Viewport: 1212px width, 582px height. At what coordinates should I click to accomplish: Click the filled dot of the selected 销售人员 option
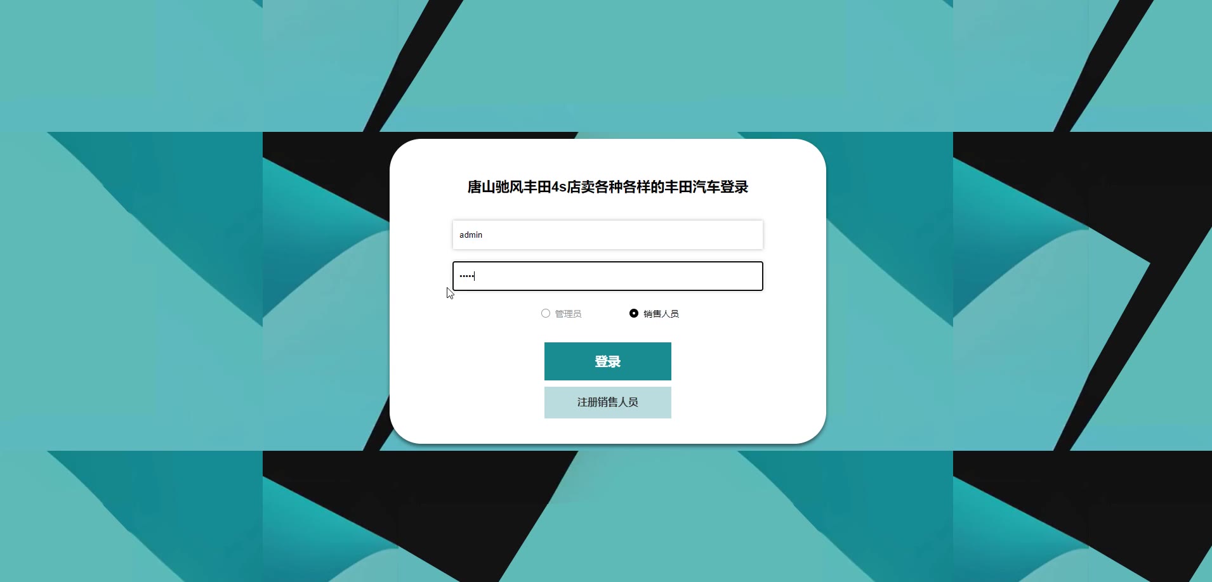pos(634,313)
